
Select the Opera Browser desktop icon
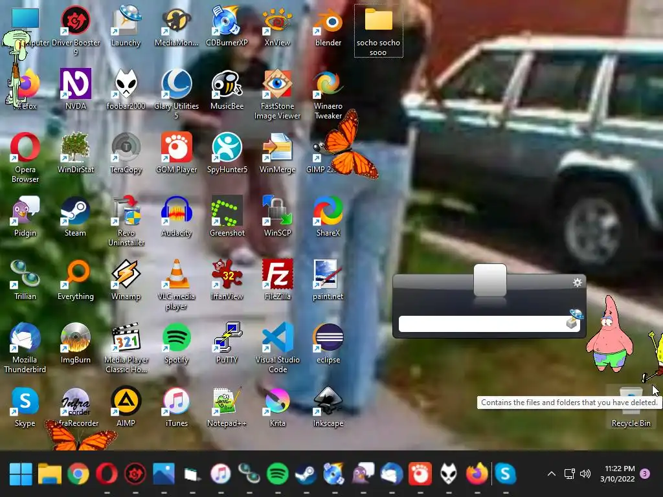(25, 157)
